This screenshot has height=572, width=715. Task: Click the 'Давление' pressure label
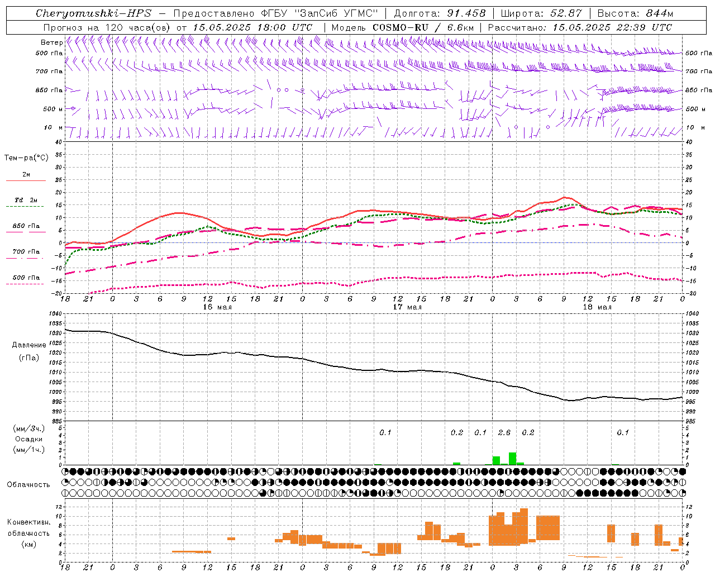(29, 345)
